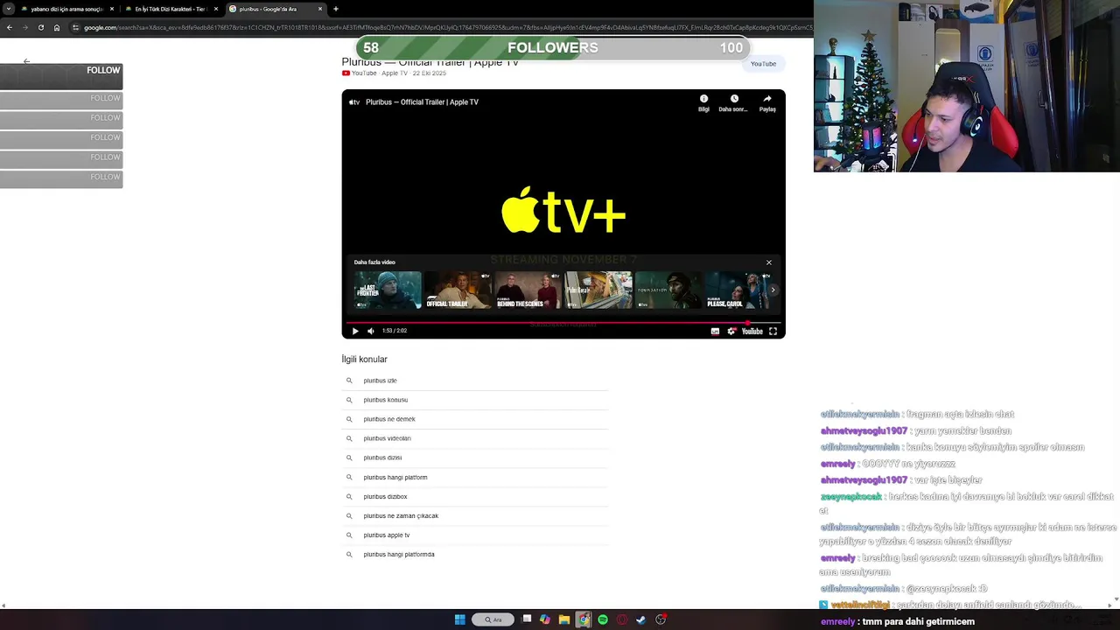1120x630 pixels.
Task: Open the F1 Official Trailer thumbnail
Action: 458,290
